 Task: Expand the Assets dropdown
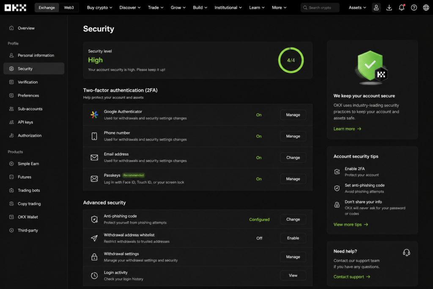(x=357, y=8)
